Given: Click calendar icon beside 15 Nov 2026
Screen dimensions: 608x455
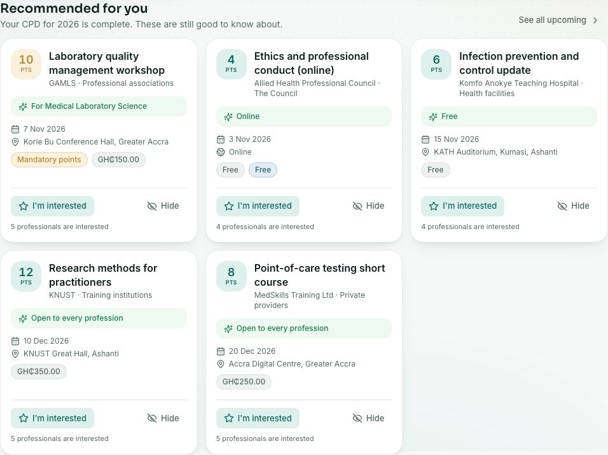Looking at the screenshot, I should [x=425, y=139].
